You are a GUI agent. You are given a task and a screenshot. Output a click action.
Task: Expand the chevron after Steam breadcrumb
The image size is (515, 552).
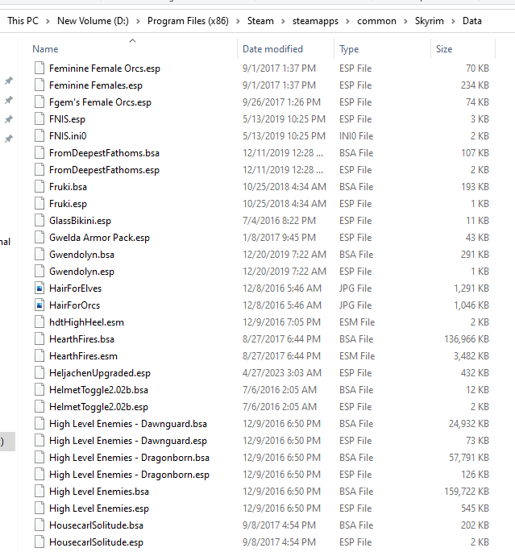283,22
